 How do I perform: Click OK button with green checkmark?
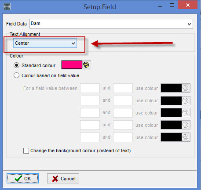point(22,179)
